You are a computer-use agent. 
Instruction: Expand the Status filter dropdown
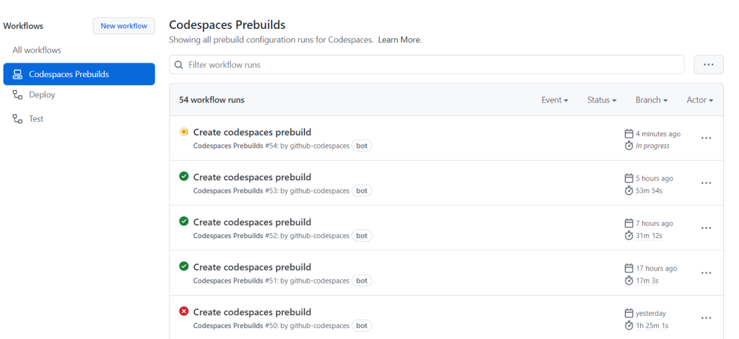click(601, 100)
